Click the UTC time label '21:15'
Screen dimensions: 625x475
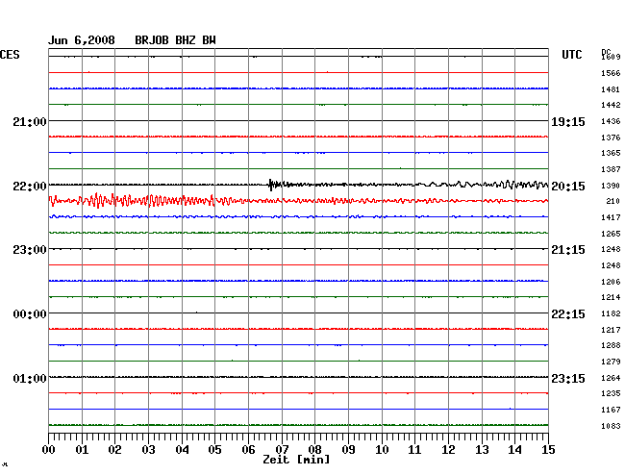(568, 250)
